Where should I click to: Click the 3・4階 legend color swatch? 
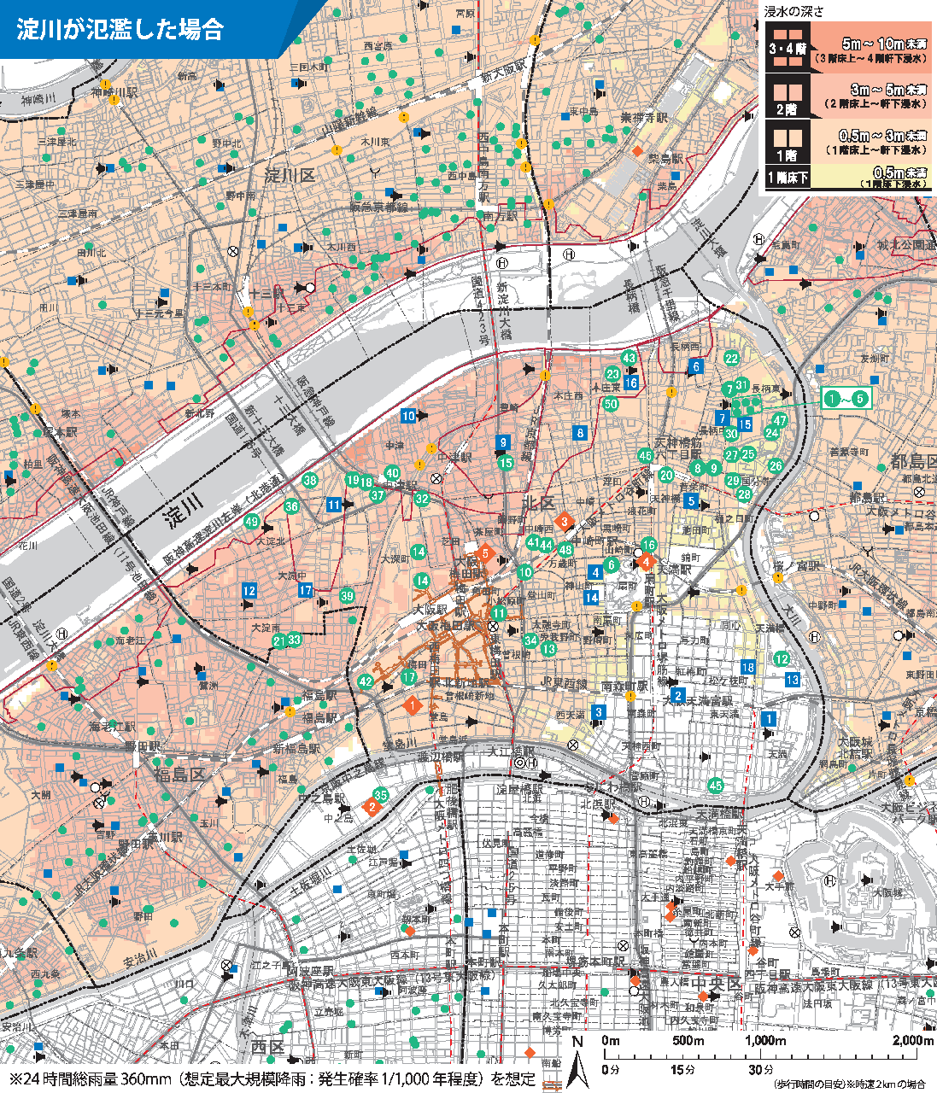[x=787, y=50]
